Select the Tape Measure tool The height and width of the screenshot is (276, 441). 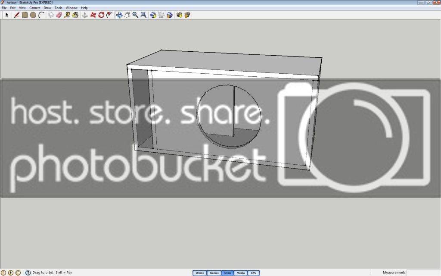67,15
